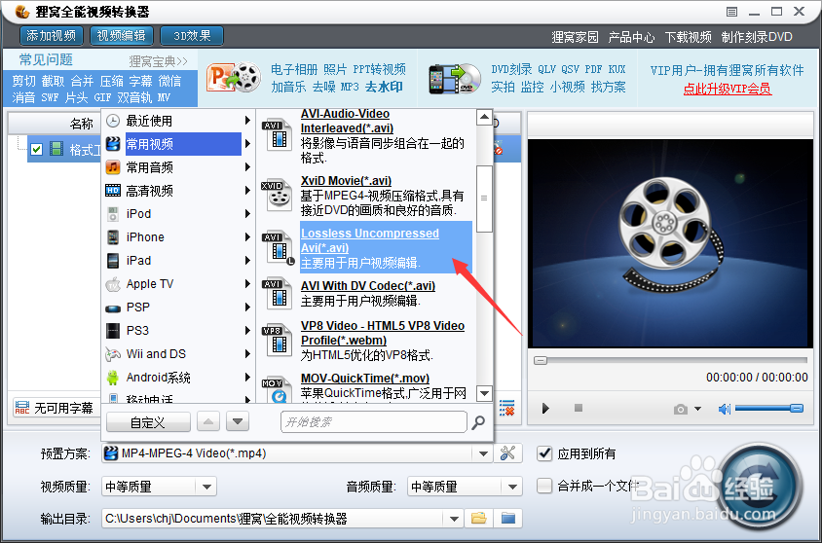Click the XviD Movie format icon

(277, 195)
